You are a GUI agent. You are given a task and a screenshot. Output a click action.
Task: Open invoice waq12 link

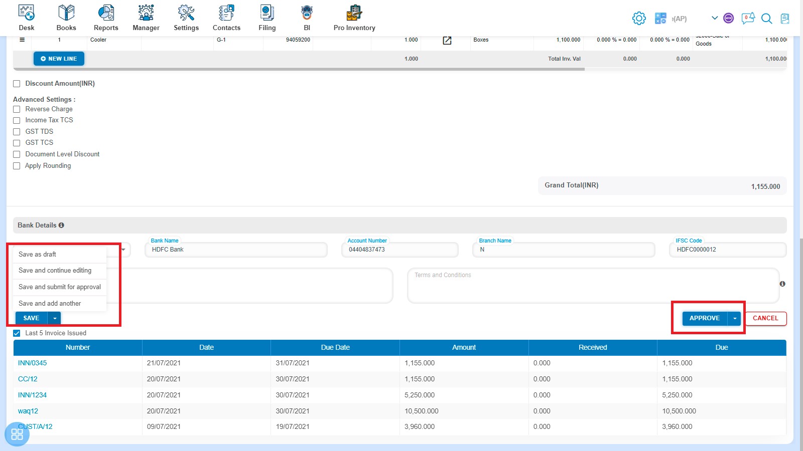pos(28,411)
